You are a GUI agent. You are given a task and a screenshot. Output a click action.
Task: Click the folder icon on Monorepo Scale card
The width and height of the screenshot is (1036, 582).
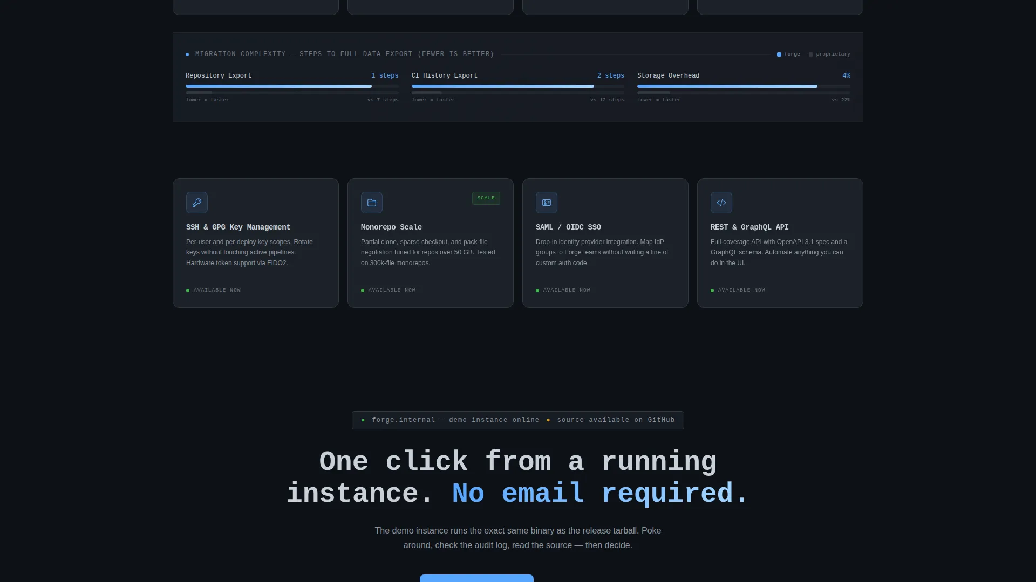(x=372, y=203)
